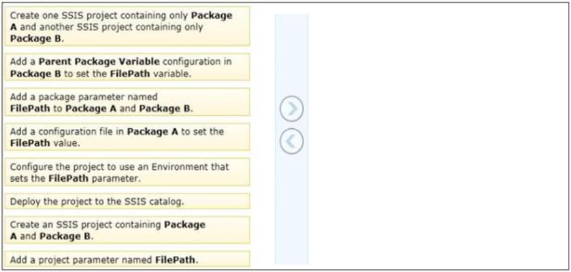
Task: Choose 'Create an SSIS project containing Package A and Package B' item
Action: (x=127, y=230)
